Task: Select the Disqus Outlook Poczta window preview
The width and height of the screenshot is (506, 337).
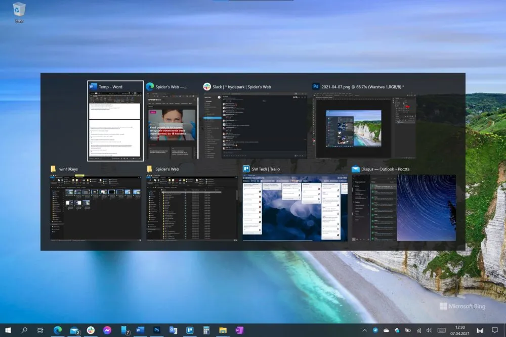Action: [x=404, y=203]
